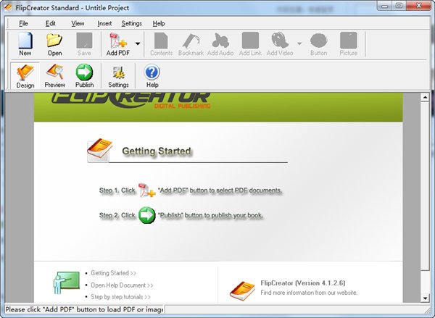The width and height of the screenshot is (435, 318).
Task: Click the Bookmark toolbar icon
Action: coord(191,43)
